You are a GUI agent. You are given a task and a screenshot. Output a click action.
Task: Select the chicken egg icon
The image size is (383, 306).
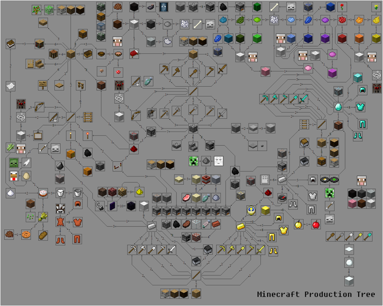tap(26, 176)
